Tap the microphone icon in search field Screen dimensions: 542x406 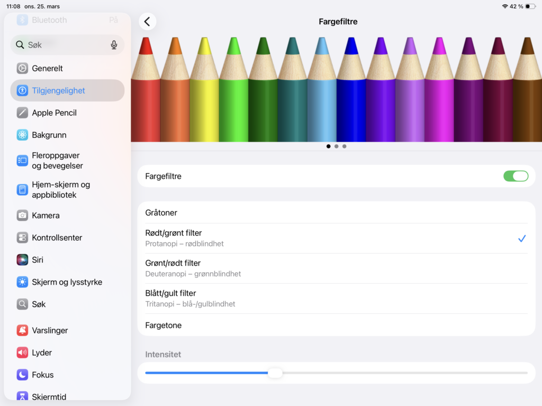(x=114, y=45)
